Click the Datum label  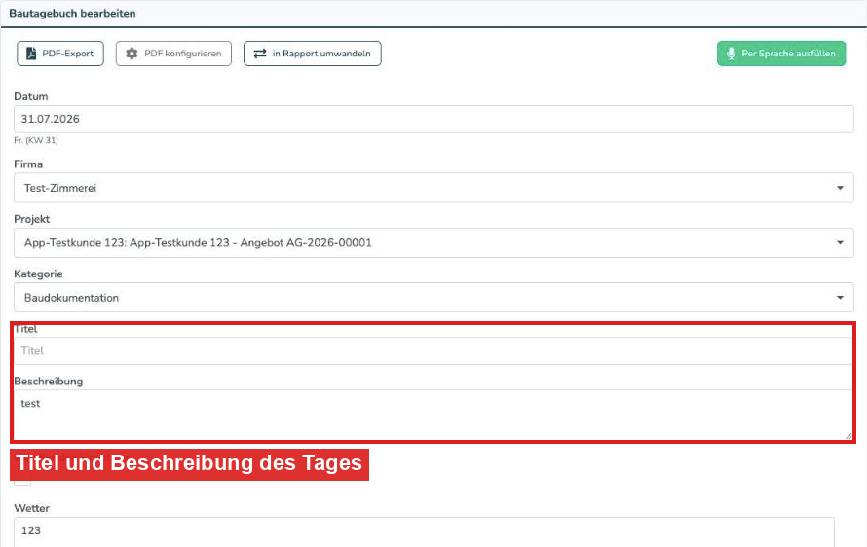(x=31, y=96)
